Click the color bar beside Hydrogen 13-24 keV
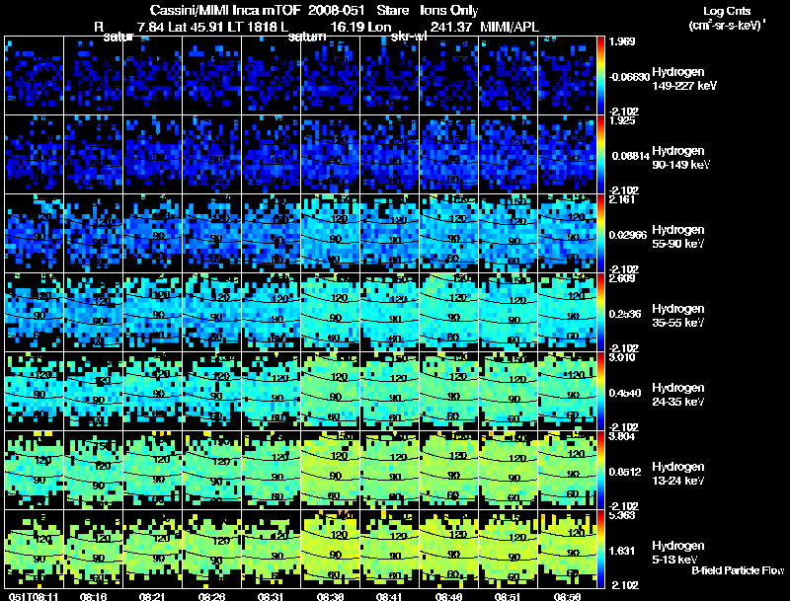The height and width of the screenshot is (601, 790). (x=600, y=471)
